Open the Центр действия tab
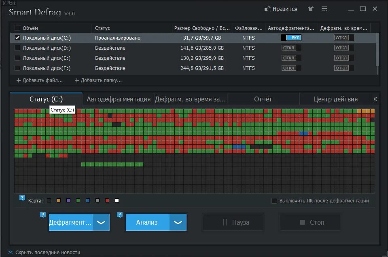388x257 pixels. tap(335, 99)
